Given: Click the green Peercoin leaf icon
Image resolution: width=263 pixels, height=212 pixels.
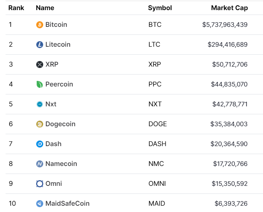Looking at the screenshot, I should 40,84.
